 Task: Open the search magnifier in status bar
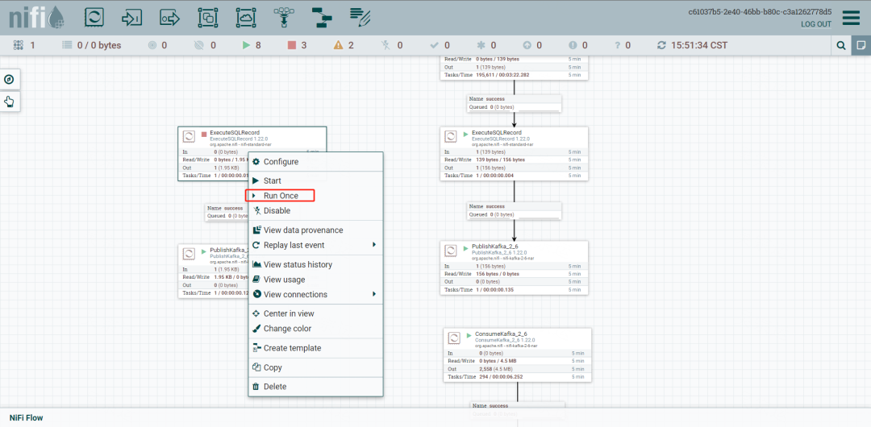point(841,46)
